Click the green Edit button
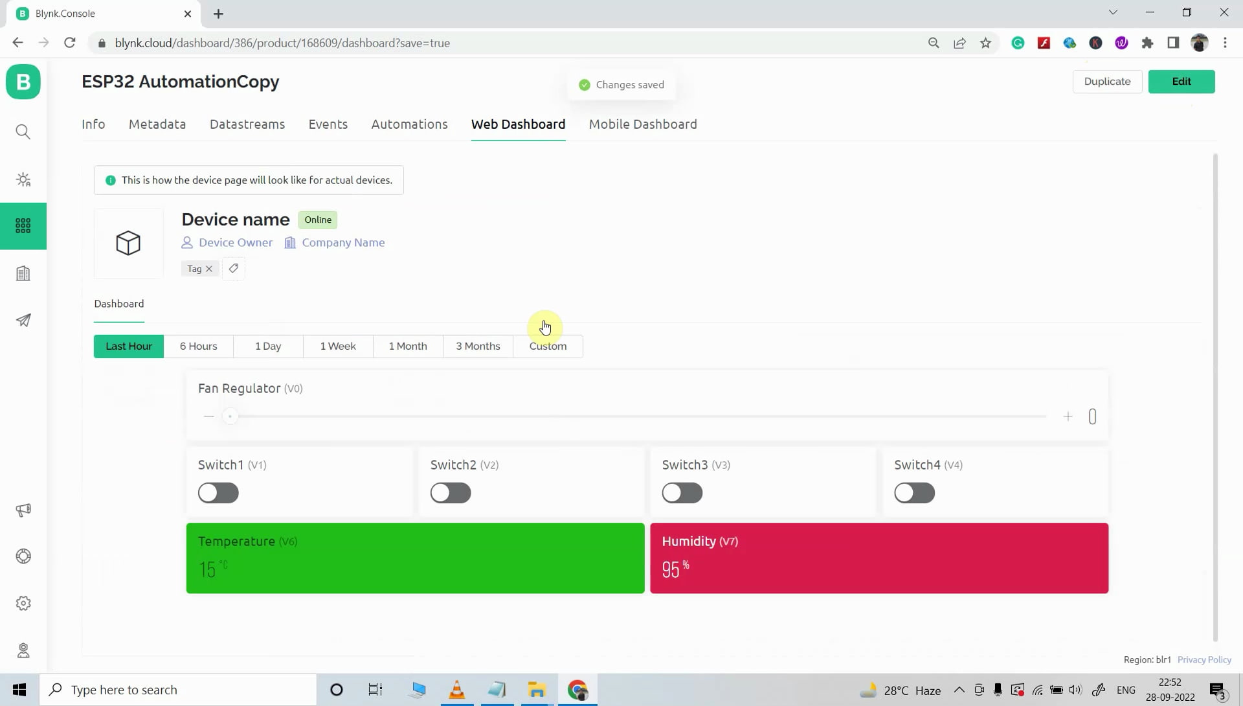 1181,82
